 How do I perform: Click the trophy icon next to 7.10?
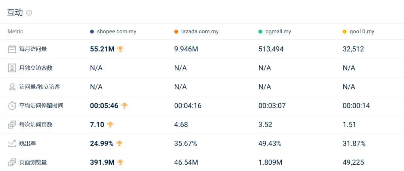click(x=110, y=125)
